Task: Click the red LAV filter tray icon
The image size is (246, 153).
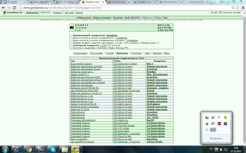Action: click(219, 124)
